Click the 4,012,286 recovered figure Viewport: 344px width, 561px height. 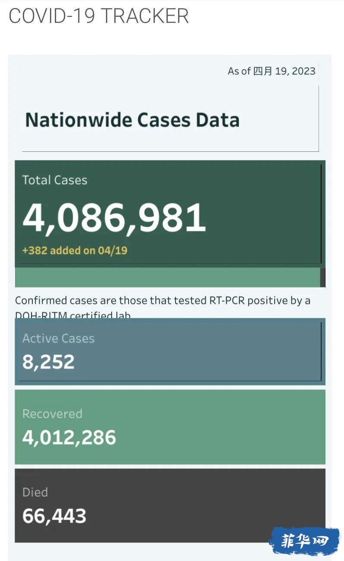point(69,437)
